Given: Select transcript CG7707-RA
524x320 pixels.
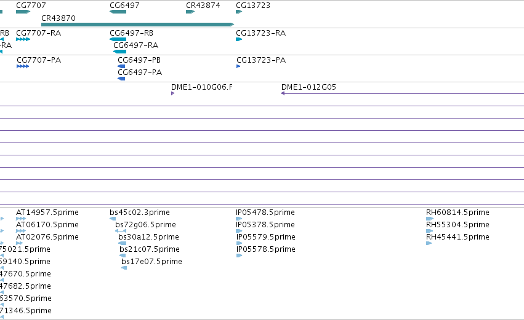Looking at the screenshot, I should (38, 33).
